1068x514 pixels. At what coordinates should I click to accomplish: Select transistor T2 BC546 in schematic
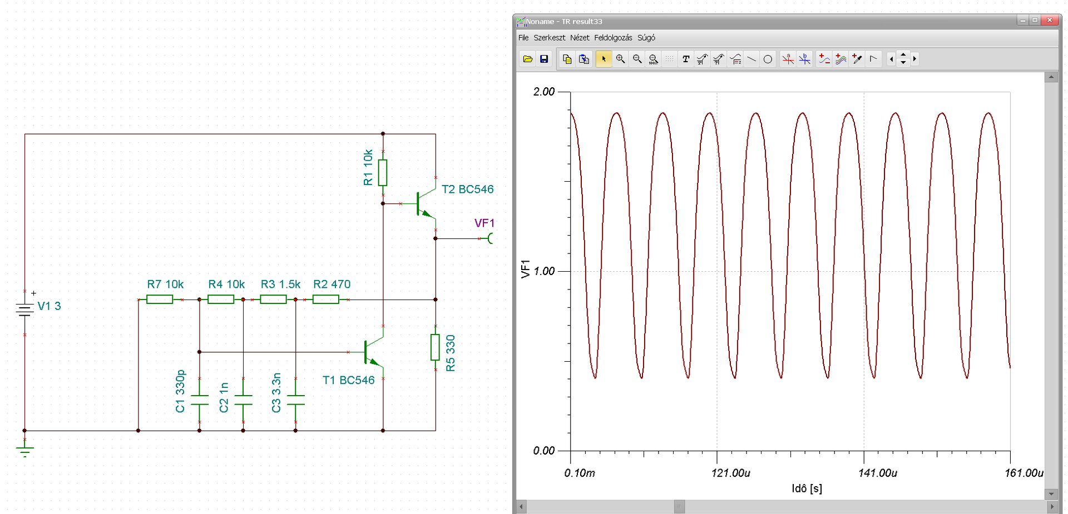pos(426,204)
